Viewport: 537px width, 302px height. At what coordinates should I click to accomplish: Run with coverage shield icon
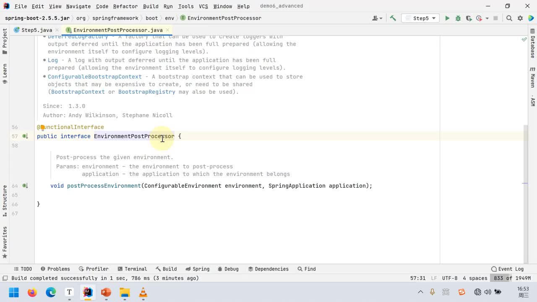(x=468, y=18)
